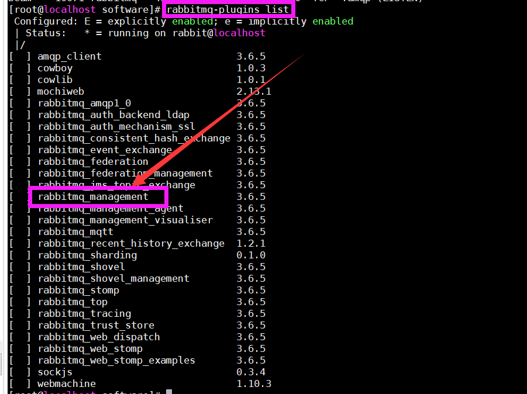Click version "1.0.1" beside cowlib
The height and width of the screenshot is (394, 527).
click(251, 80)
